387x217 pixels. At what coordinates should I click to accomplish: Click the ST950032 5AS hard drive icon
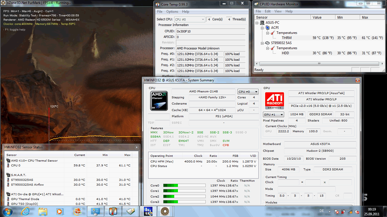pos(268,43)
